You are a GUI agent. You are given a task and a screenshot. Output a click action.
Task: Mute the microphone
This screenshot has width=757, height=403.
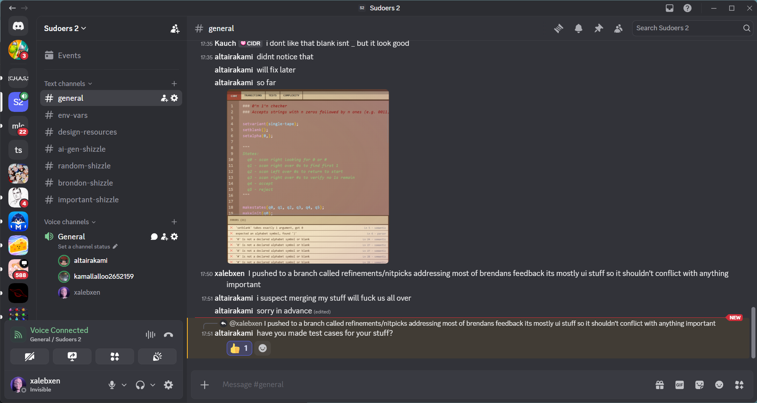click(112, 385)
